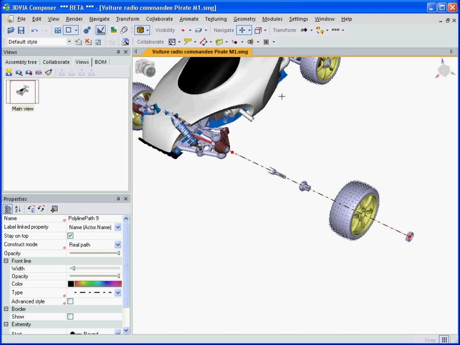
Task: Click the digger magnifier rings icon
Action: pos(124,30)
